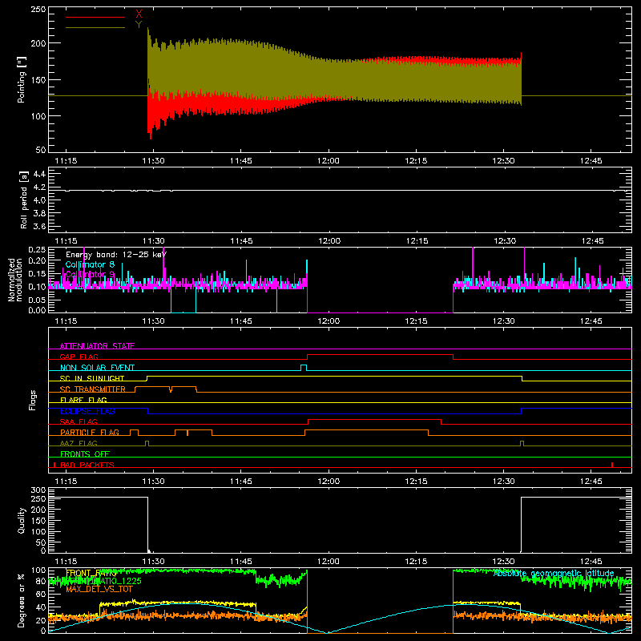This screenshot has width=641, height=641.
Task: Click the red X legend label
Action: (139, 14)
